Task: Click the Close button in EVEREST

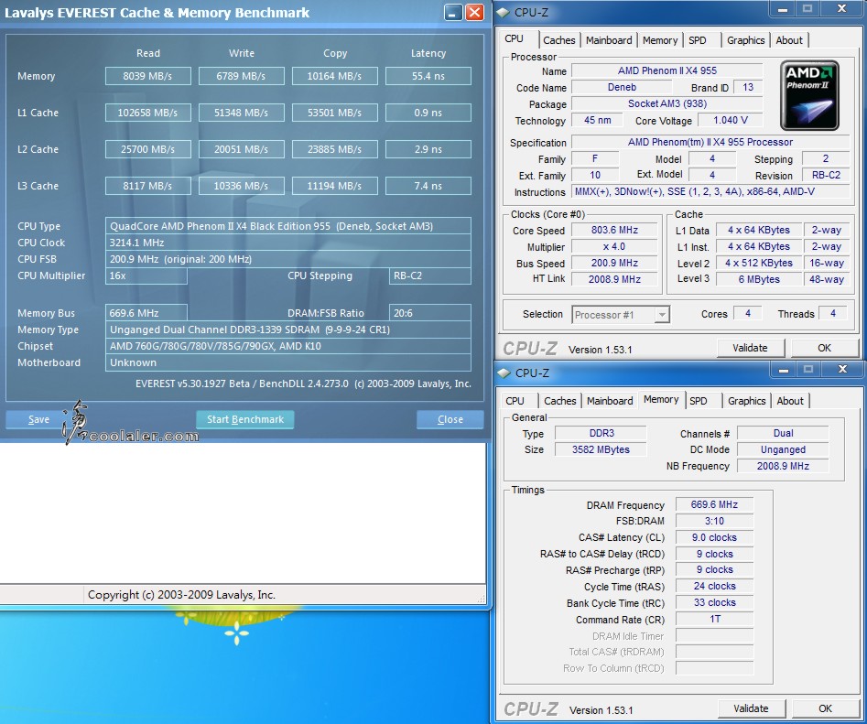Action: click(x=450, y=419)
